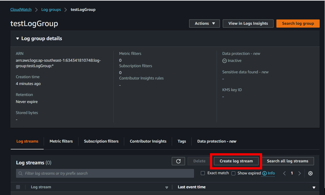Open the Subscription filters tab
The image size is (325, 195).
101,141
